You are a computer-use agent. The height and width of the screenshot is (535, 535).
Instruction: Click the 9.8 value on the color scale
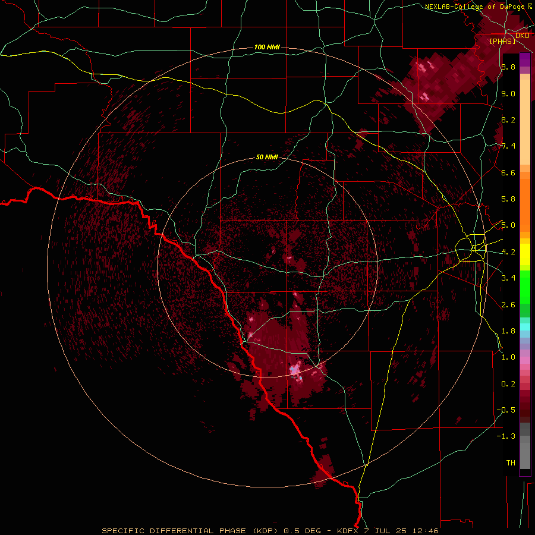click(508, 67)
